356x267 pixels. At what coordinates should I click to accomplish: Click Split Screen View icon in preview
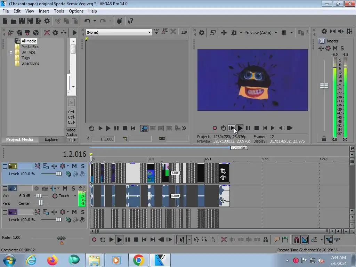click(233, 33)
